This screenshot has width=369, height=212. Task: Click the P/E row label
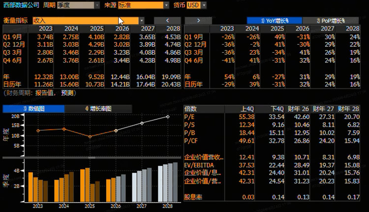[x=189, y=117]
